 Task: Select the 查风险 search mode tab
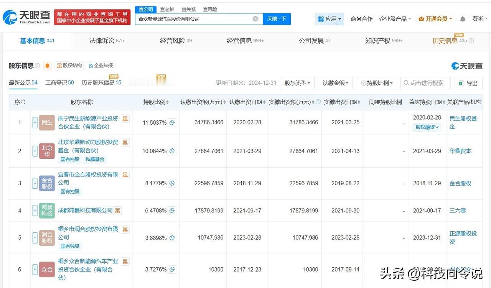pos(210,9)
